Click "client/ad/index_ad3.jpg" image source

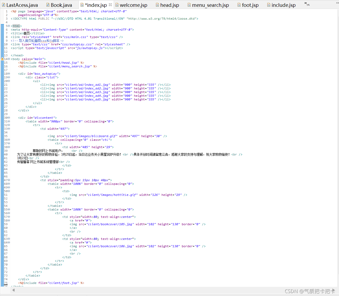(87, 92)
